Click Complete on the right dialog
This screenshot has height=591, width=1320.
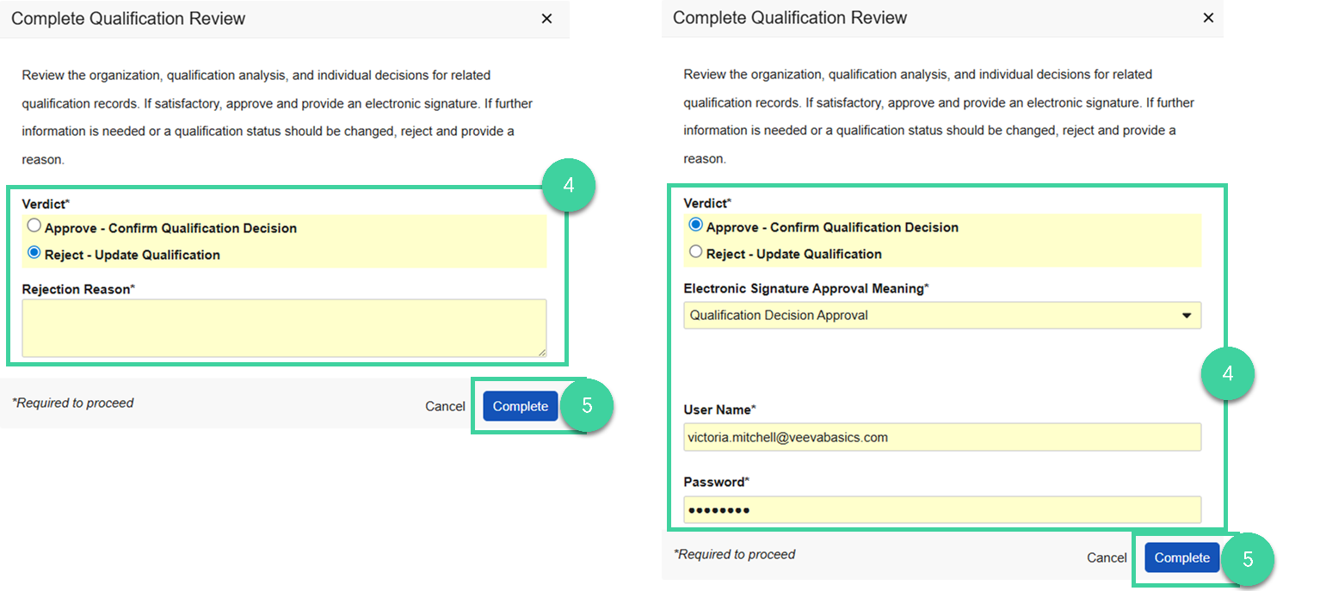pyautogui.click(x=1181, y=557)
